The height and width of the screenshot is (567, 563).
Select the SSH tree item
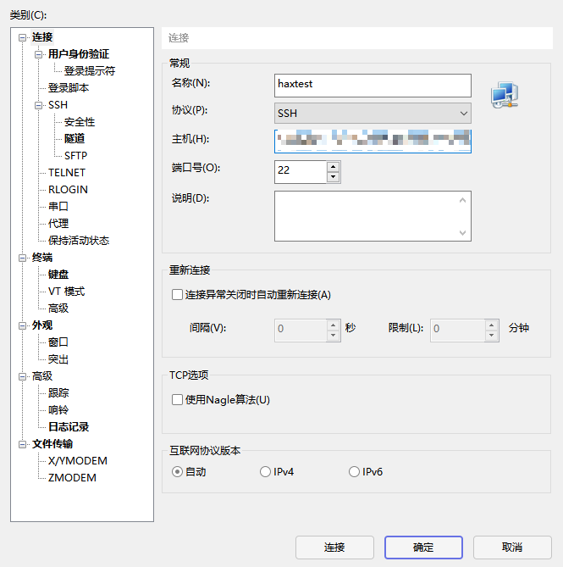[x=58, y=105]
